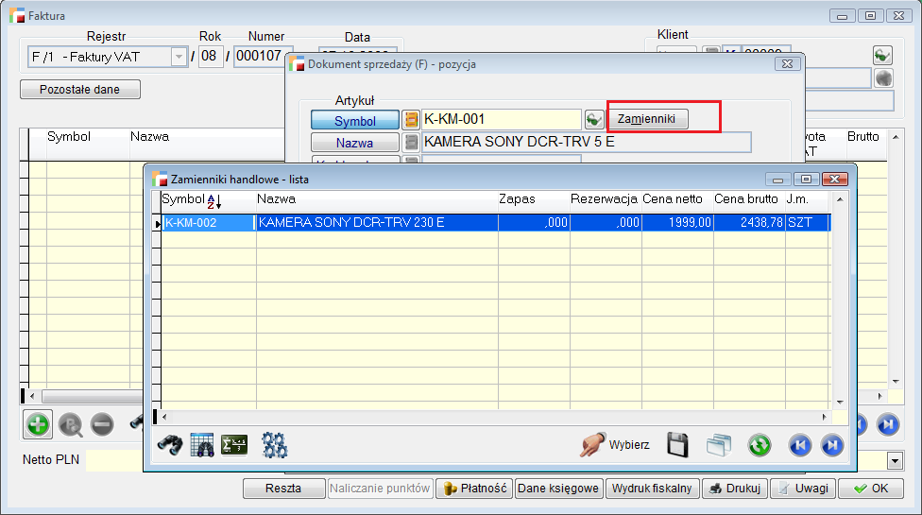Click Zamienniki list vertical scrollbar down arrow
922x515 pixels.
[840, 403]
